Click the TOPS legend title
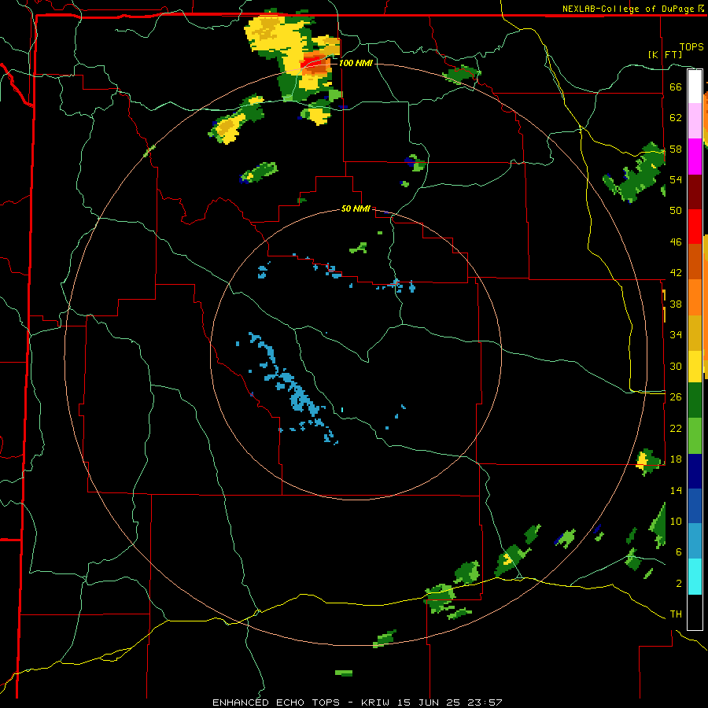Viewport: 708px width, 708px height. pyautogui.click(x=691, y=46)
